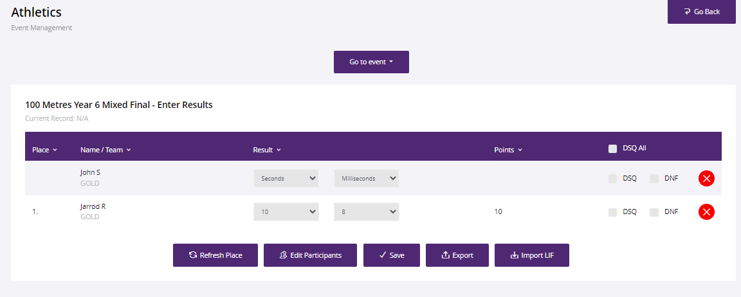
Task: Open the Milliseconds dropdown for John S
Action: tap(366, 179)
